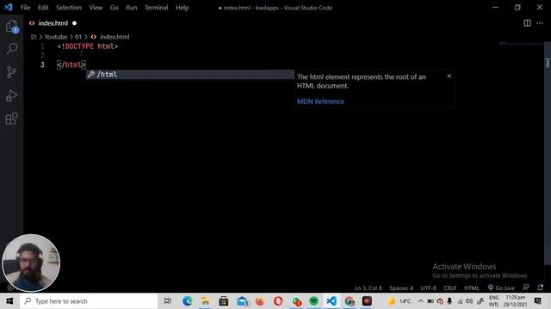Open Microsoft Store from taskbar
551x309 pixels.
pyautogui.click(x=224, y=301)
